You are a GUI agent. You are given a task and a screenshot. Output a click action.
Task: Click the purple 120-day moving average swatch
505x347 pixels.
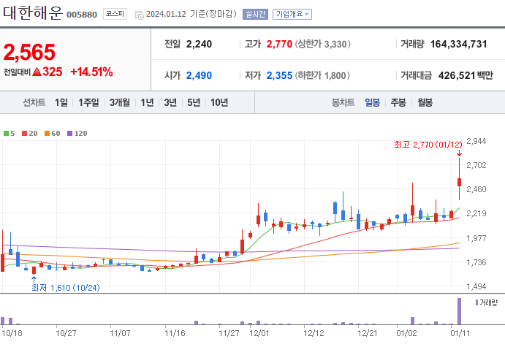click(x=70, y=133)
